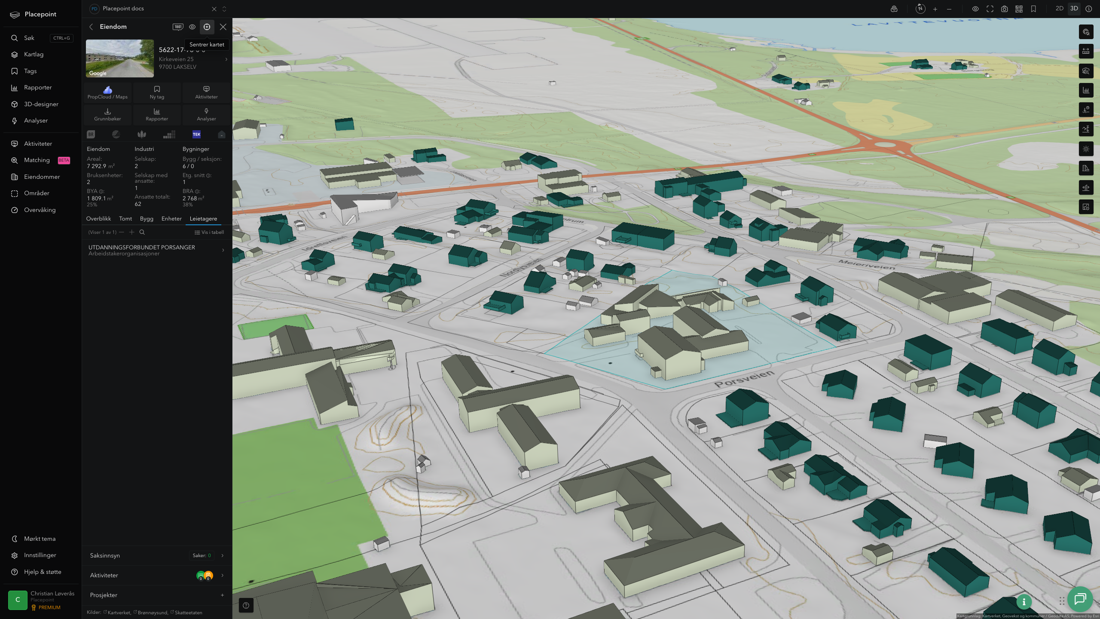Expand the Aktiviteter section at panel bottom
The width and height of the screenshot is (1100, 619).
click(157, 575)
